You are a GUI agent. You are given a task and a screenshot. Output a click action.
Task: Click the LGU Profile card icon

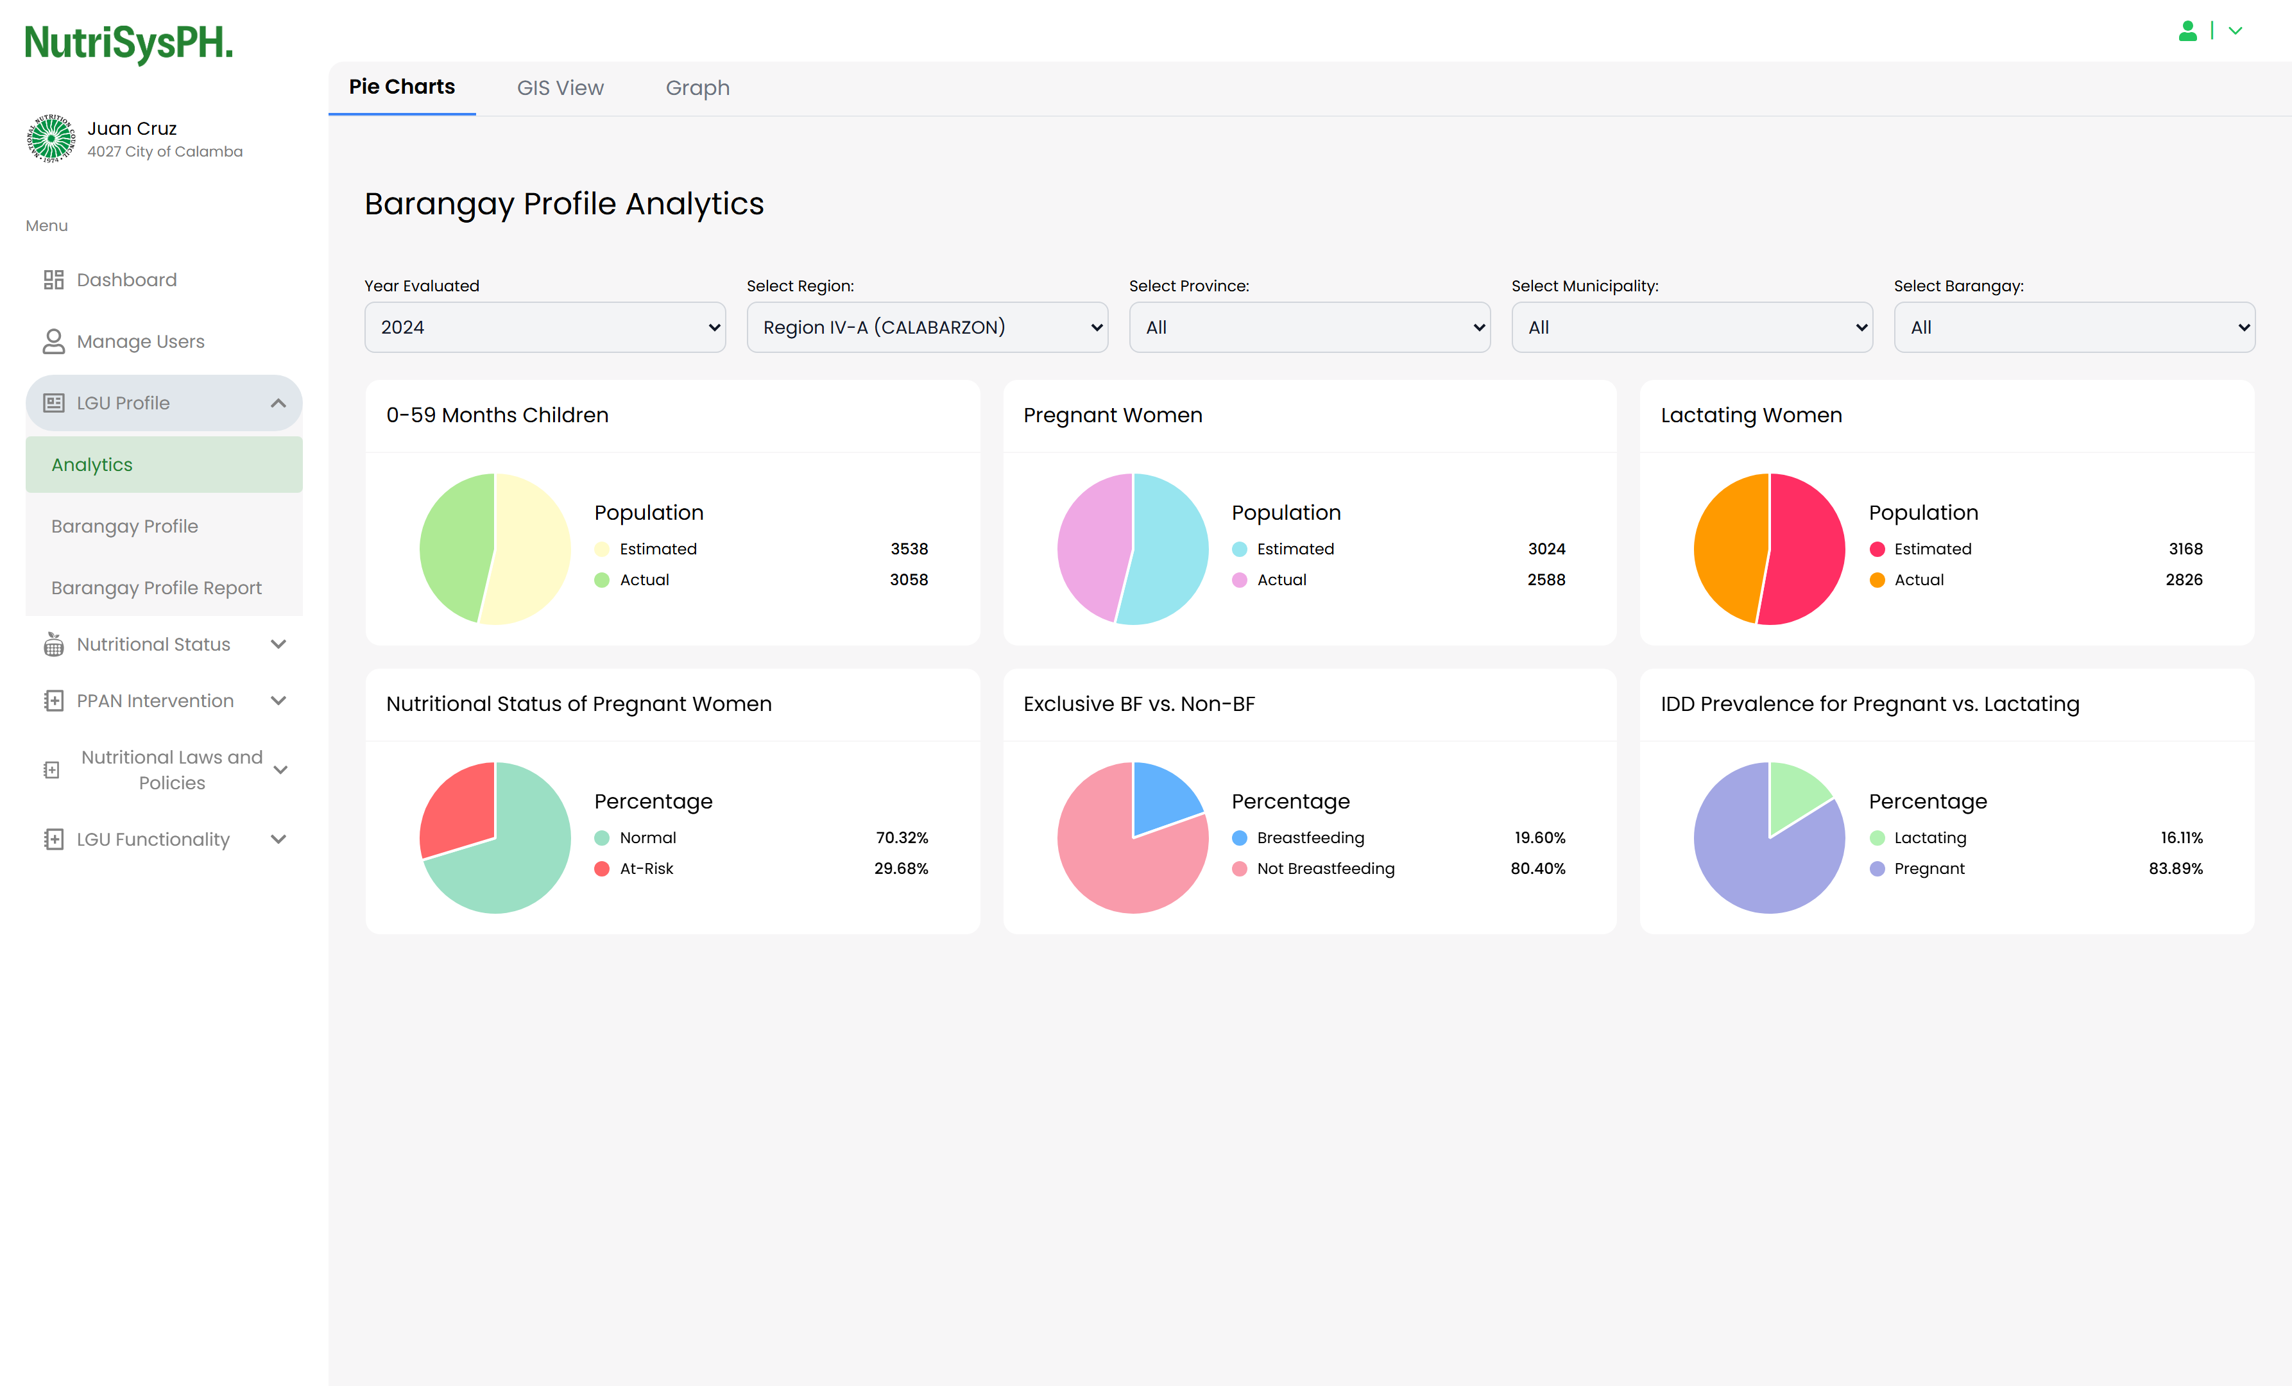click(53, 403)
